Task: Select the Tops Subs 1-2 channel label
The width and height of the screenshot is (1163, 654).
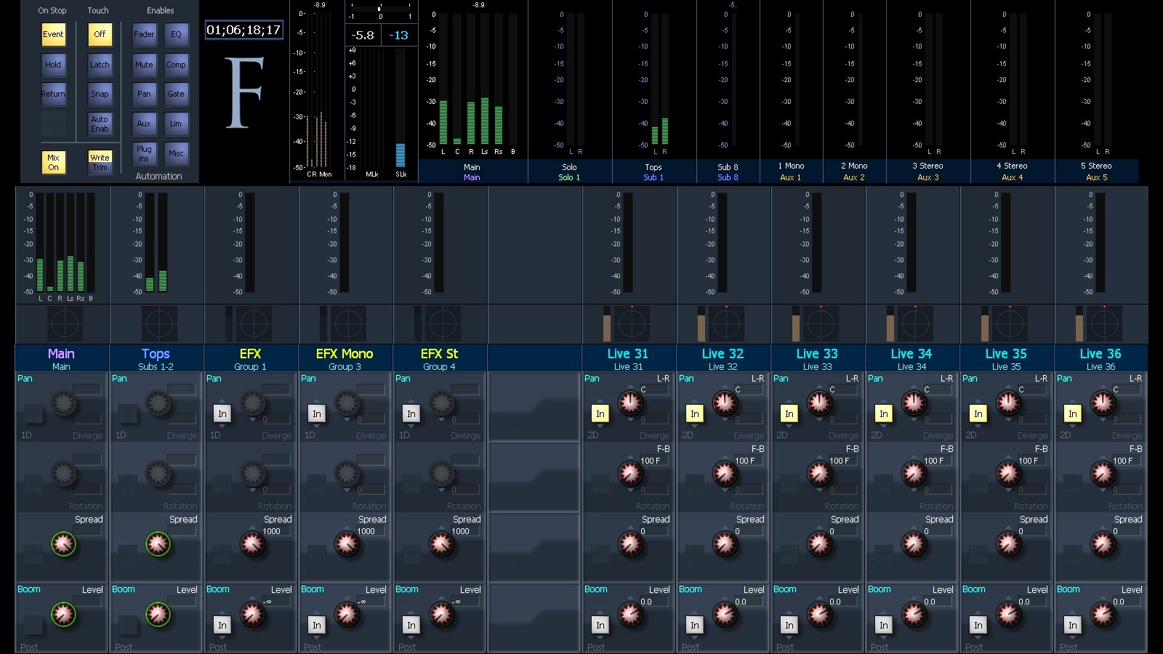Action: click(x=156, y=358)
